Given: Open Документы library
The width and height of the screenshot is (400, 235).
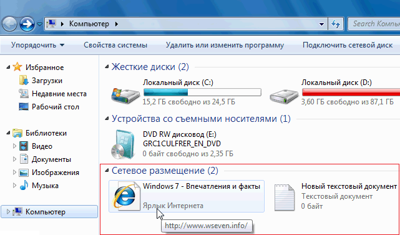Looking at the screenshot, I should pos(51,159).
